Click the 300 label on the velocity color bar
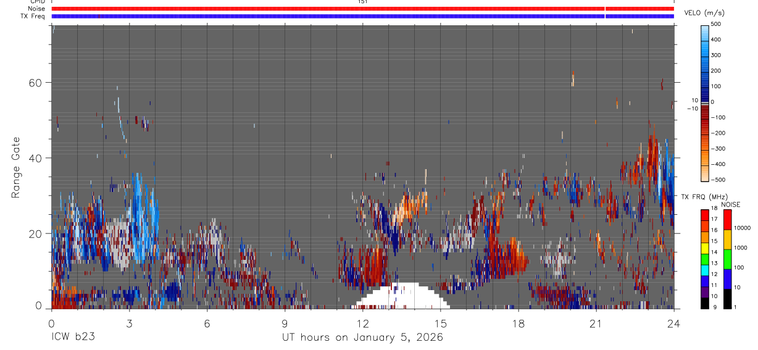Viewport: 758px width, 350px height. [x=716, y=55]
